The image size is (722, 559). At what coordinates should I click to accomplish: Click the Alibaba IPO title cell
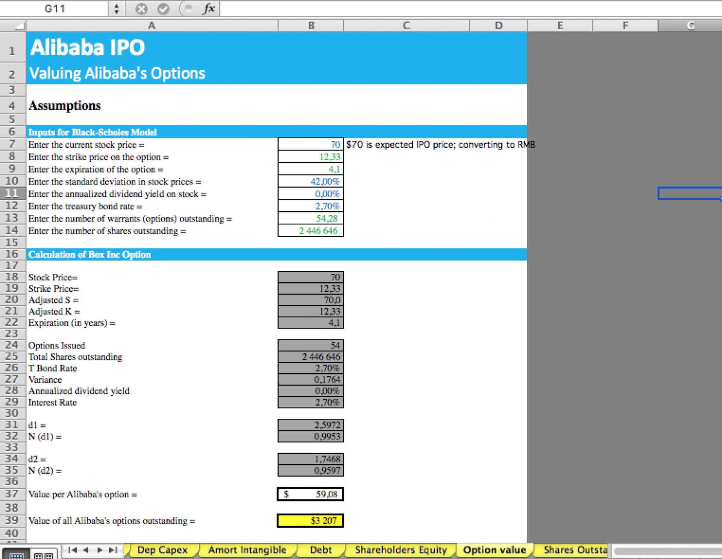pyautogui.click(x=87, y=48)
